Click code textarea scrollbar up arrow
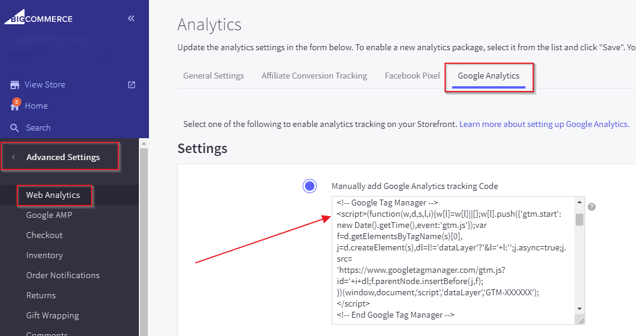This screenshot has width=636, height=336. [x=579, y=202]
